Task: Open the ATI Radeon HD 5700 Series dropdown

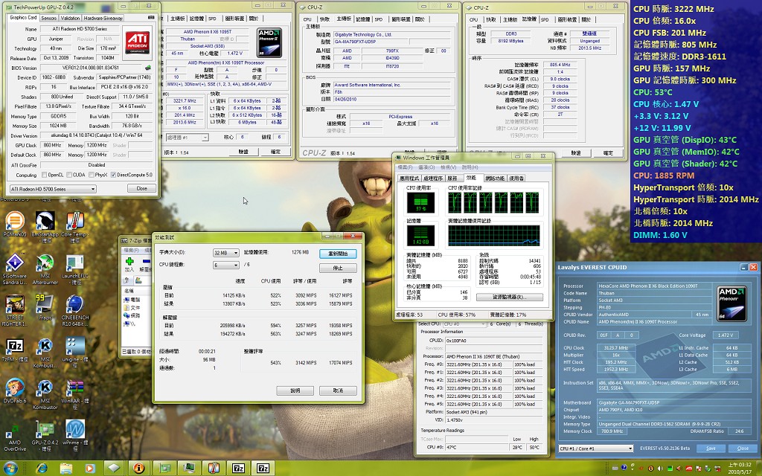Action: pyautogui.click(x=53, y=189)
